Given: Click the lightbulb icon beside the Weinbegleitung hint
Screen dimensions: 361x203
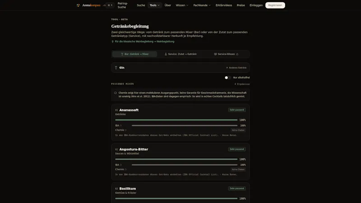Looking at the screenshot, I should pyautogui.click(x=112, y=42).
